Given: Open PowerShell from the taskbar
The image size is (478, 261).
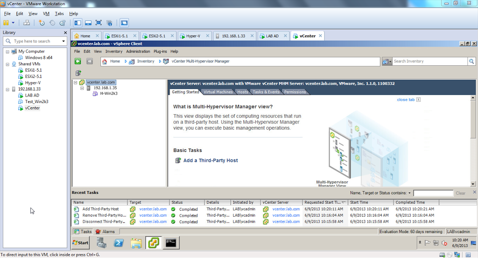Looking at the screenshot, I should 119,243.
